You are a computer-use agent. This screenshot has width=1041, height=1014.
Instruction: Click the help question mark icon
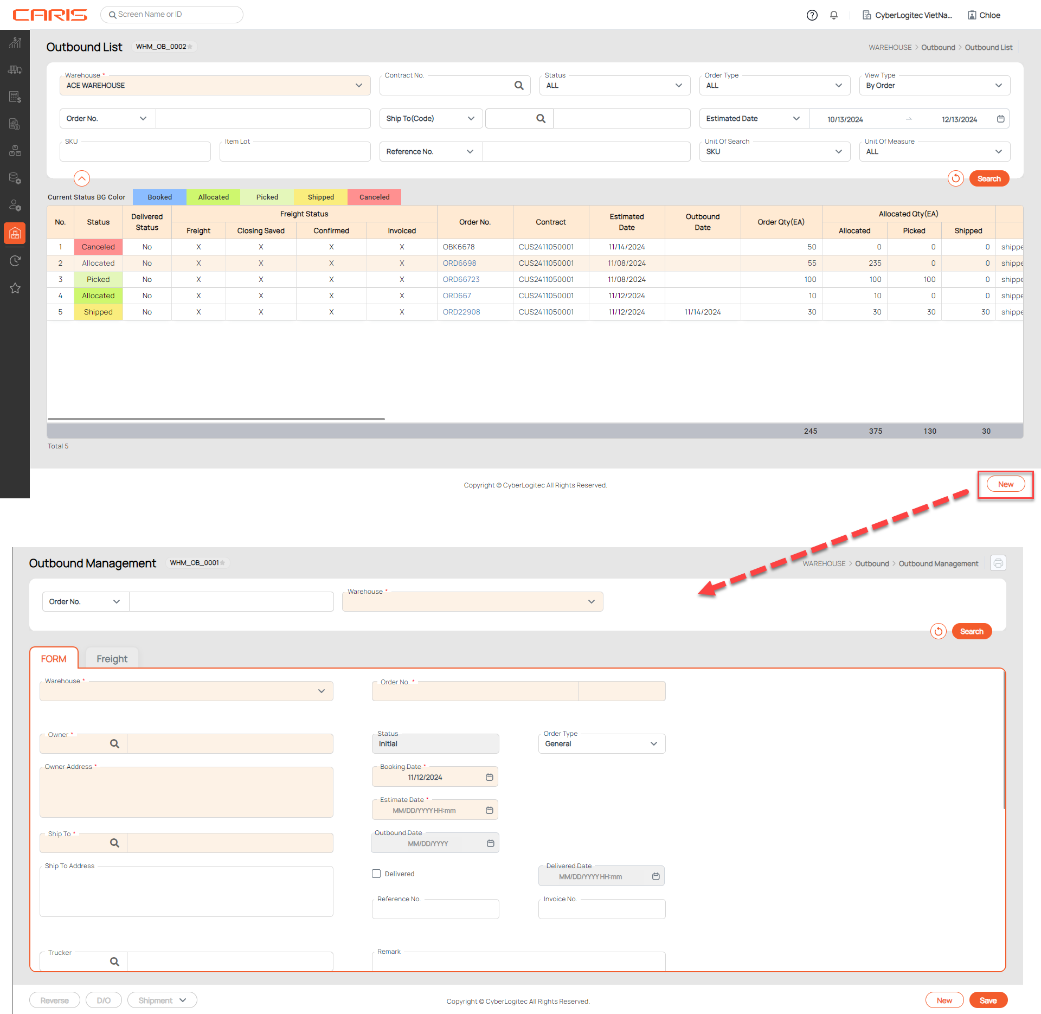(812, 15)
